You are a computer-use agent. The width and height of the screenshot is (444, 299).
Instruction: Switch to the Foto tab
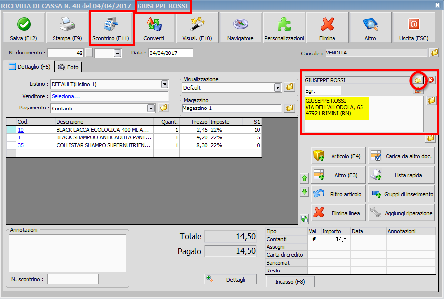68,67
